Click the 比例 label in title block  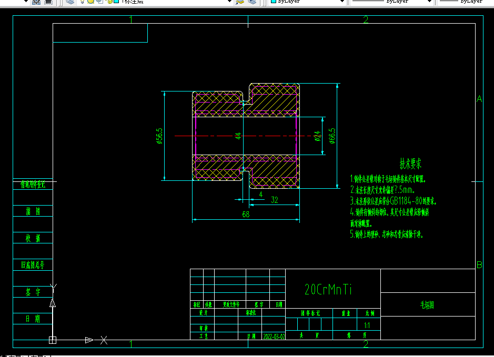[x=369, y=313]
